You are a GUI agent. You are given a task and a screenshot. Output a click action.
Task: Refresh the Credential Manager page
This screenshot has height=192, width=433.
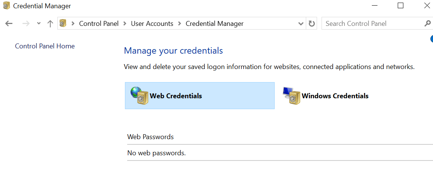[x=311, y=24]
